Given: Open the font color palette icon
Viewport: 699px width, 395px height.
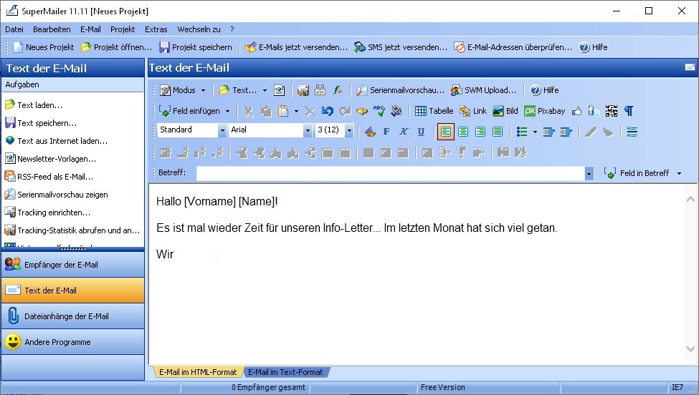Looking at the screenshot, I should click(x=369, y=132).
